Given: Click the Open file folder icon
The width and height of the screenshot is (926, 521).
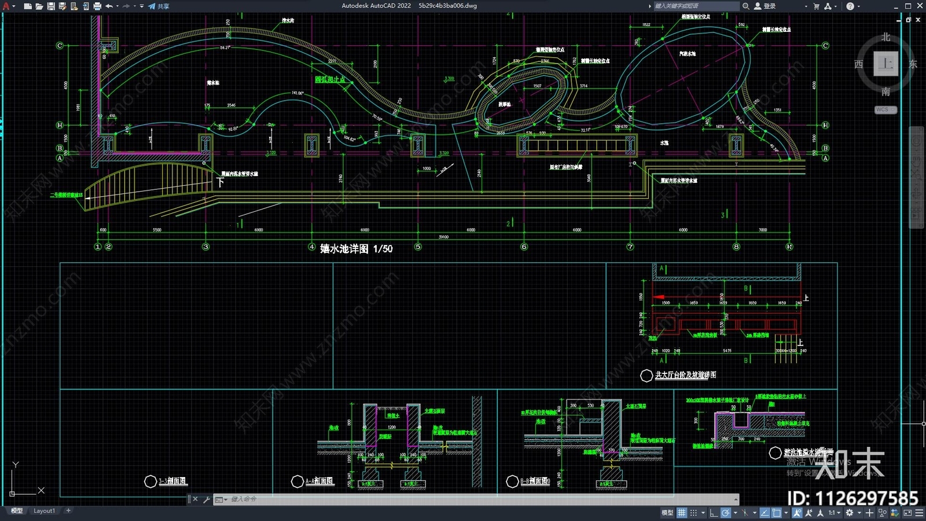Looking at the screenshot, I should coord(39,6).
